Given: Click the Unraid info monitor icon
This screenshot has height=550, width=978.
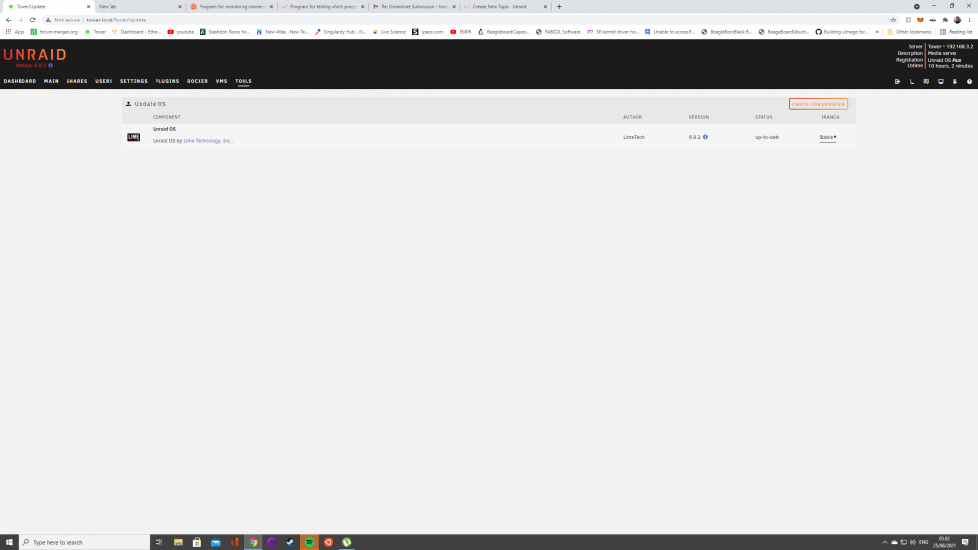Looking at the screenshot, I should coord(941,82).
